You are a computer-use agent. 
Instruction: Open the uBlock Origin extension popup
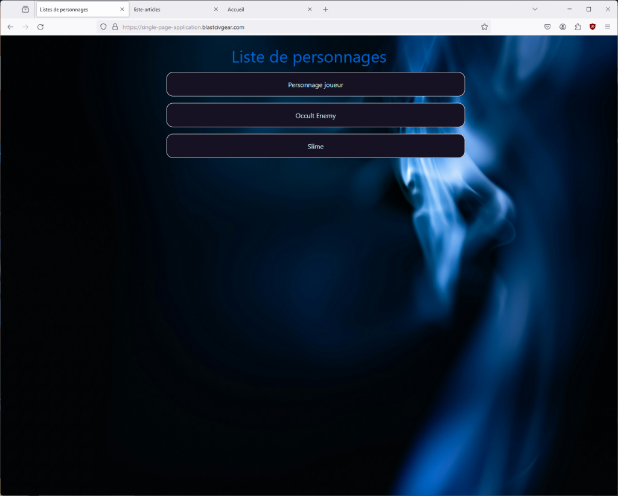click(x=593, y=27)
